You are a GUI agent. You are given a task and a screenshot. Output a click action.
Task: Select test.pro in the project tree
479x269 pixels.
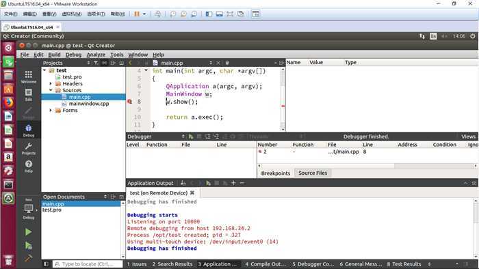tap(72, 77)
